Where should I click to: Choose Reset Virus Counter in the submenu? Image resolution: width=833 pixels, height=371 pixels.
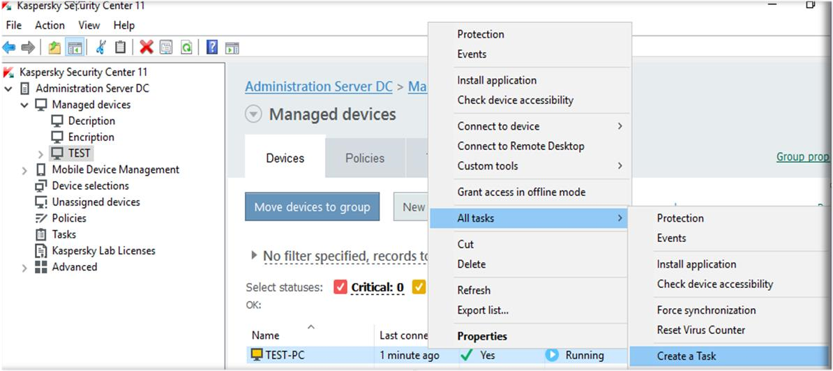pos(700,330)
